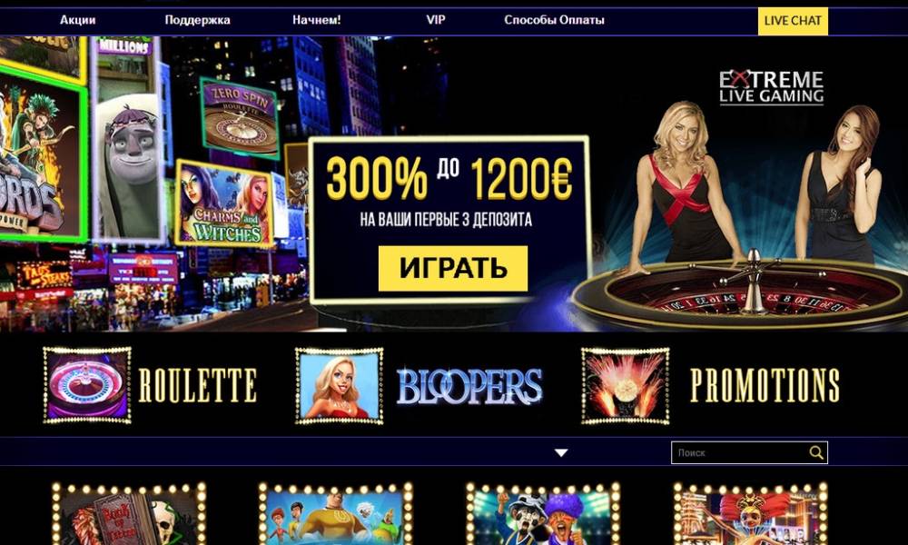Start a LIVE CHAT session
The image size is (908, 545).
coord(793,21)
